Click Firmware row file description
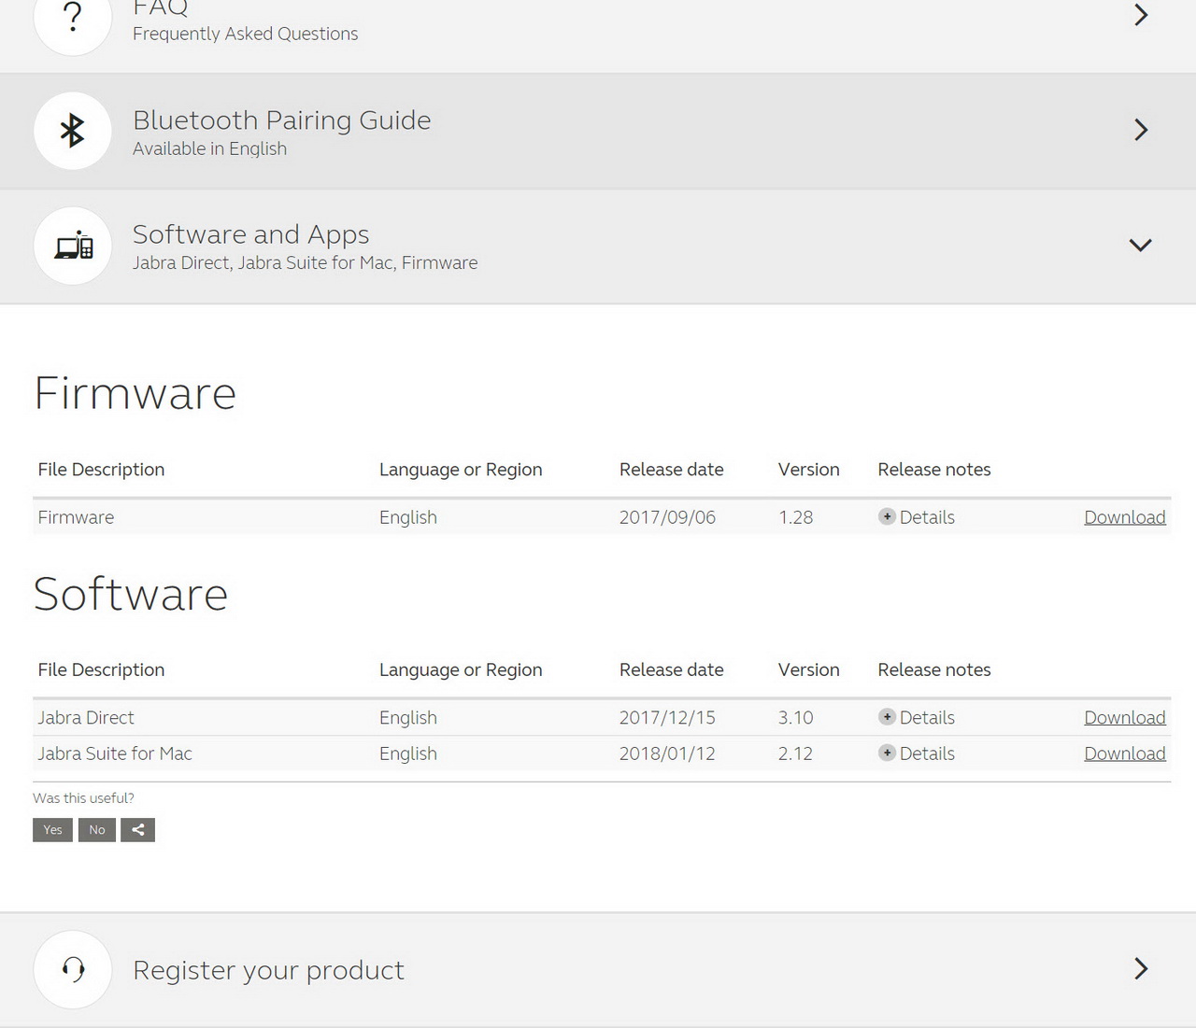 point(76,517)
